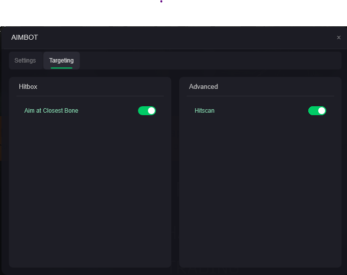Click the Hitbox section header
Viewport: 347px width, 275px height.
tap(28, 86)
